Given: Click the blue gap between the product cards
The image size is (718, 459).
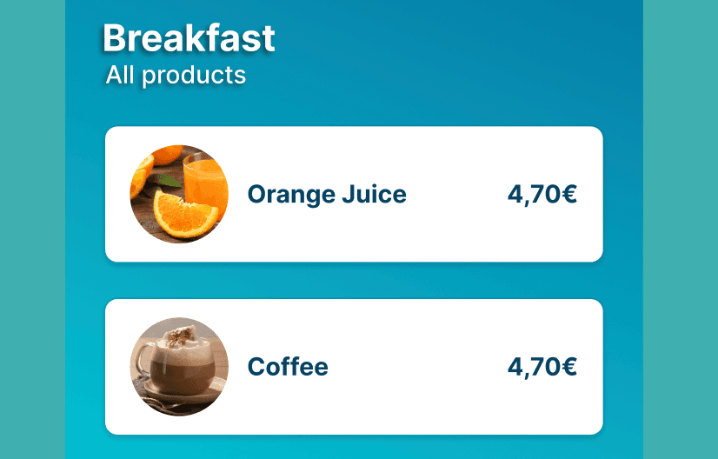Looking at the screenshot, I should (x=354, y=280).
